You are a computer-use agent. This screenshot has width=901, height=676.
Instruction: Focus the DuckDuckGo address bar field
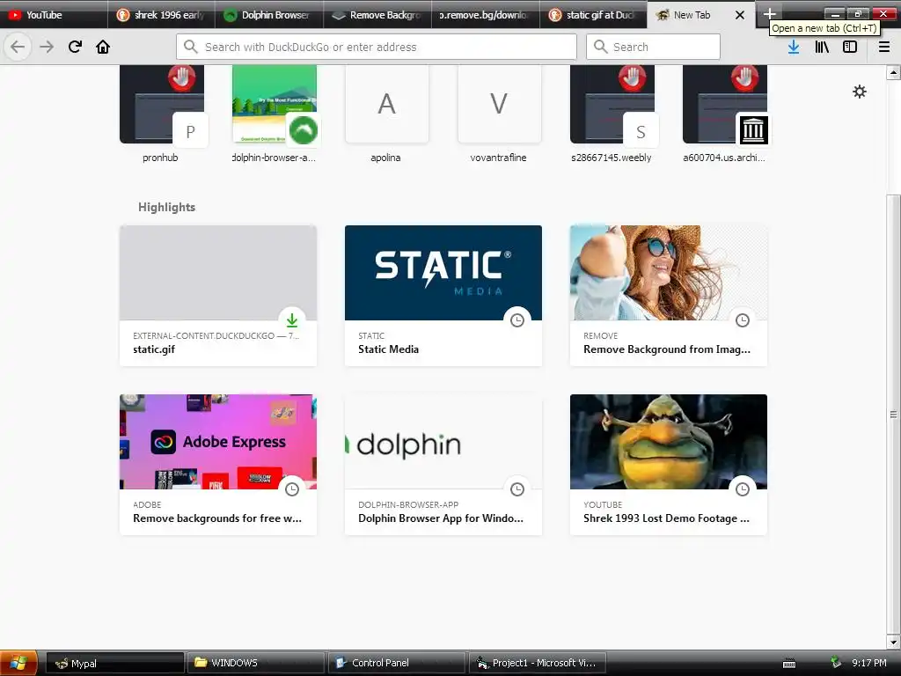coord(377,47)
